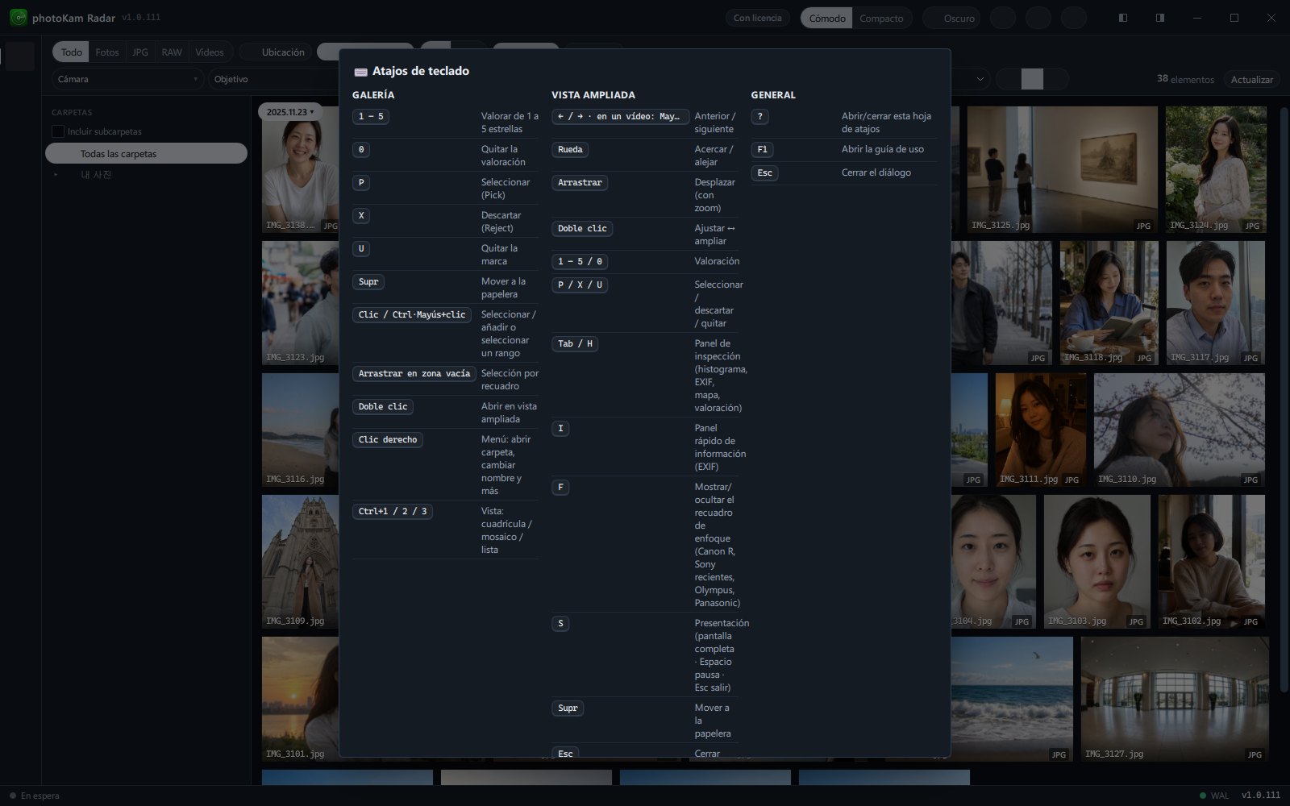1290x806 pixels.
Task: Click the WAL status indicator
Action: (x=1214, y=796)
